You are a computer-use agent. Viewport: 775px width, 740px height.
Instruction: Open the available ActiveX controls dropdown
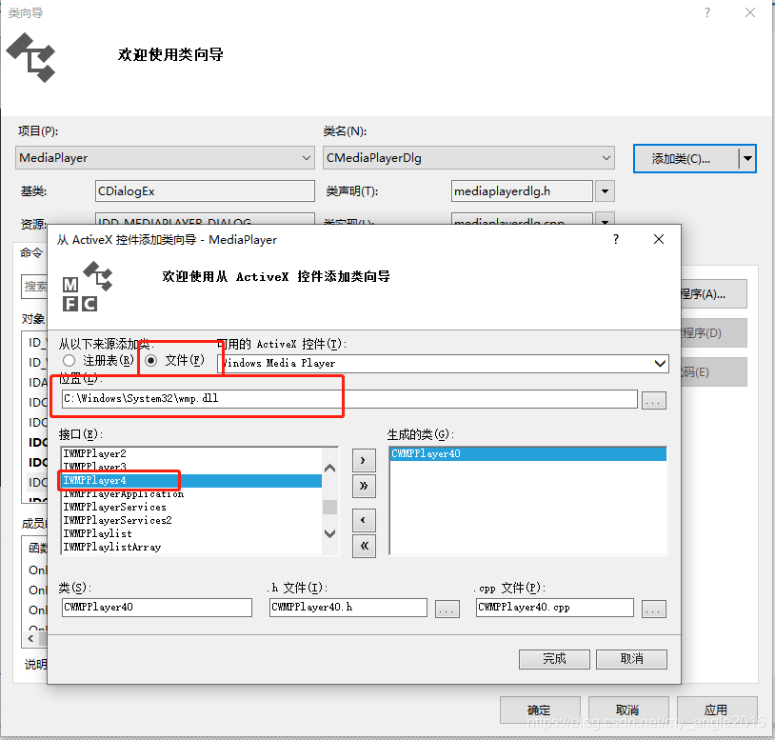tap(660, 363)
